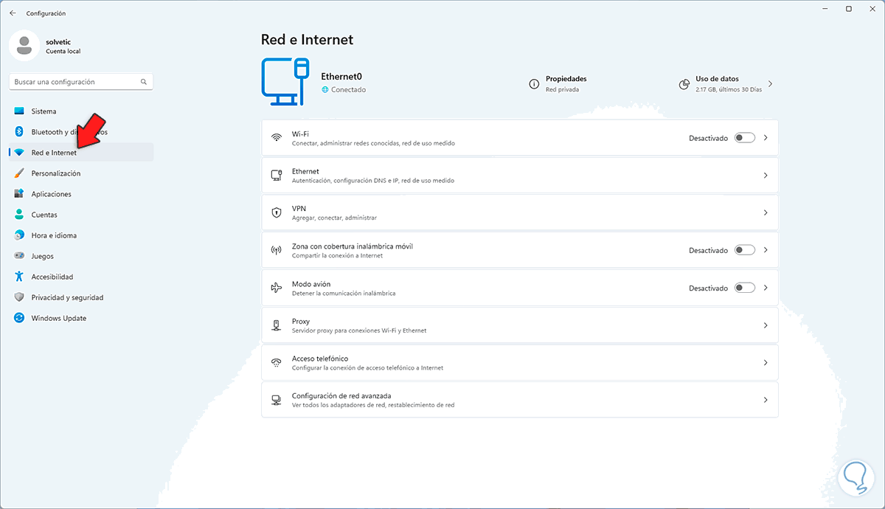
Task: Click the VPN shield icon
Action: tap(277, 212)
